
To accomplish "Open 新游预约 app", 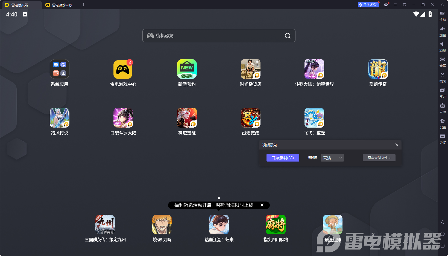I will coord(187,69).
